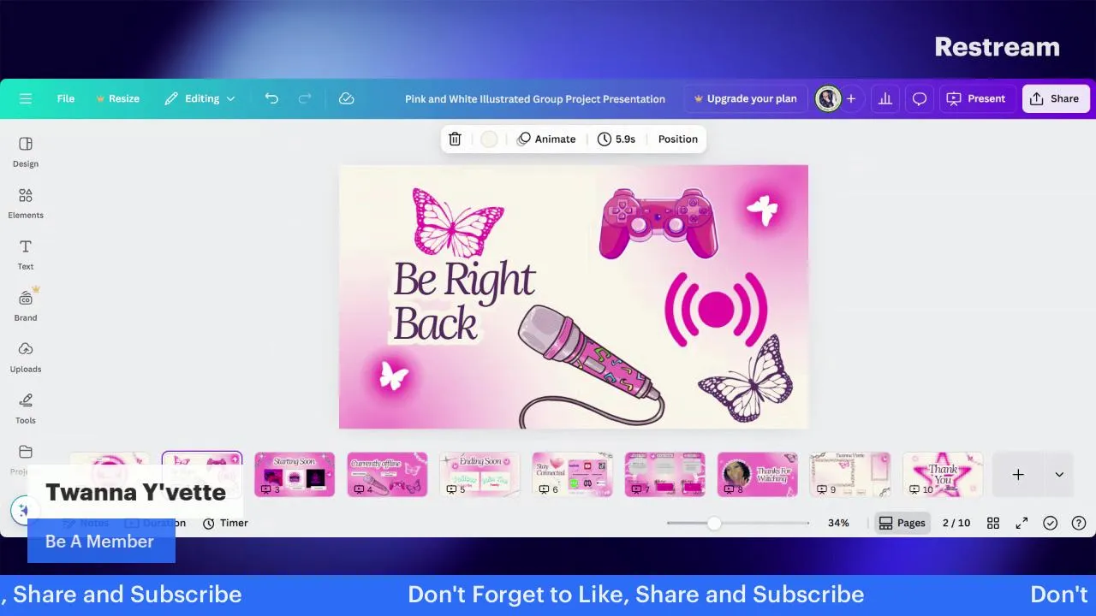The width and height of the screenshot is (1096, 616).
Task: Open the background color swatch
Action: [x=489, y=139]
